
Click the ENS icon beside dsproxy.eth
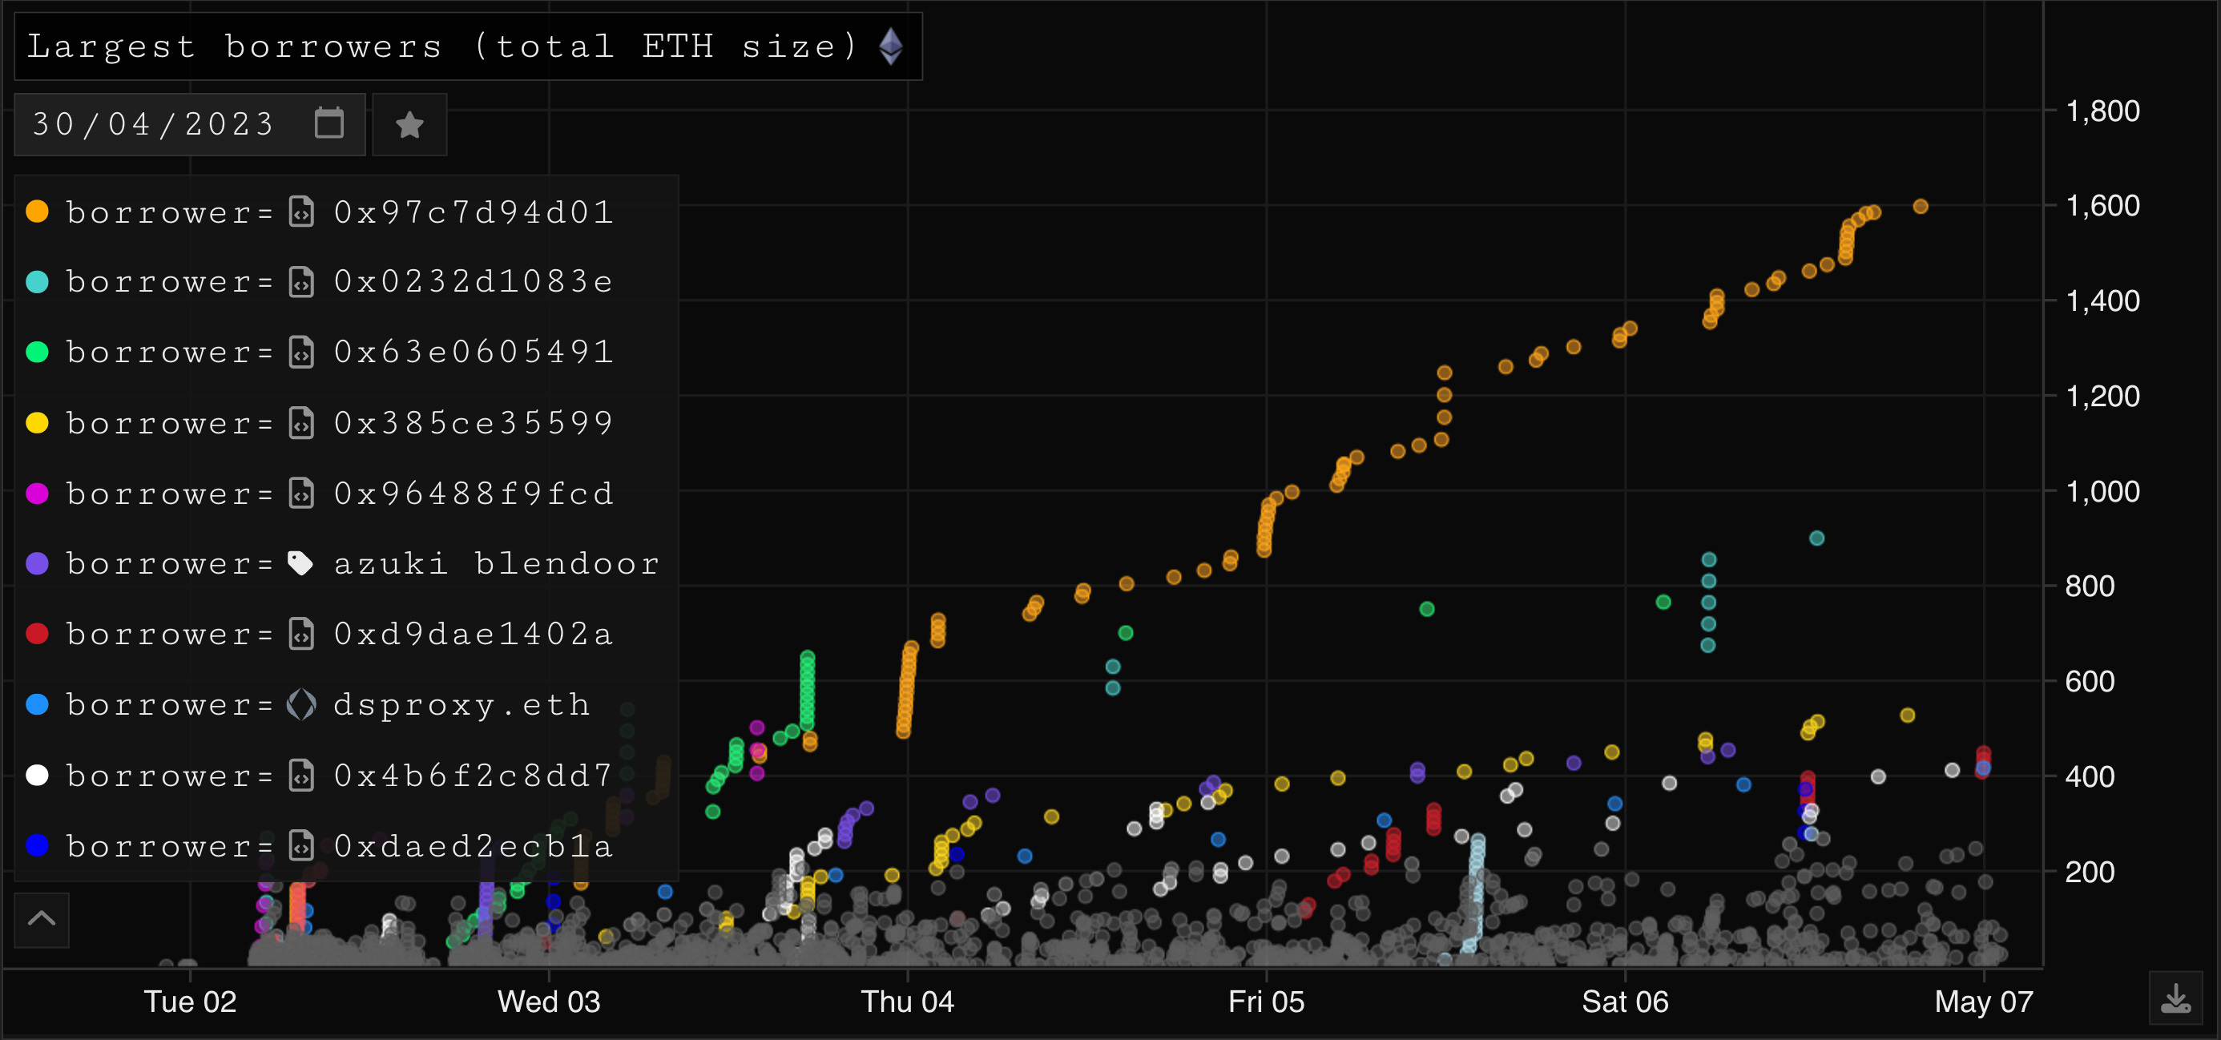[x=301, y=704]
